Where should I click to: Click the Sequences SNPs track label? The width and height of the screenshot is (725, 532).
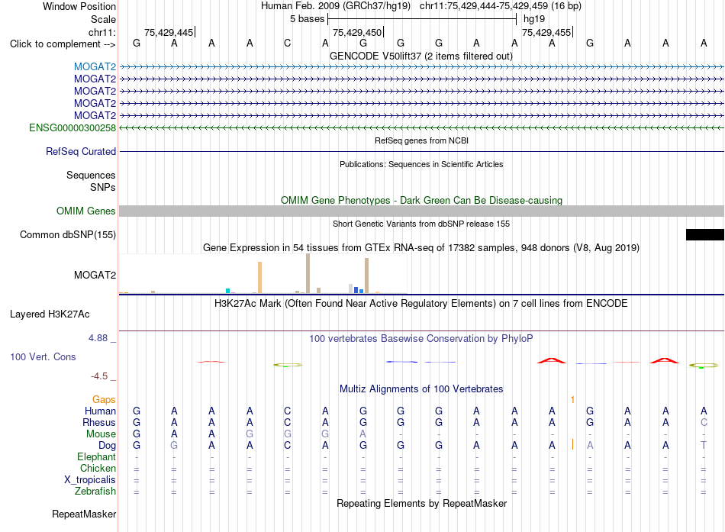pyautogui.click(x=91, y=181)
